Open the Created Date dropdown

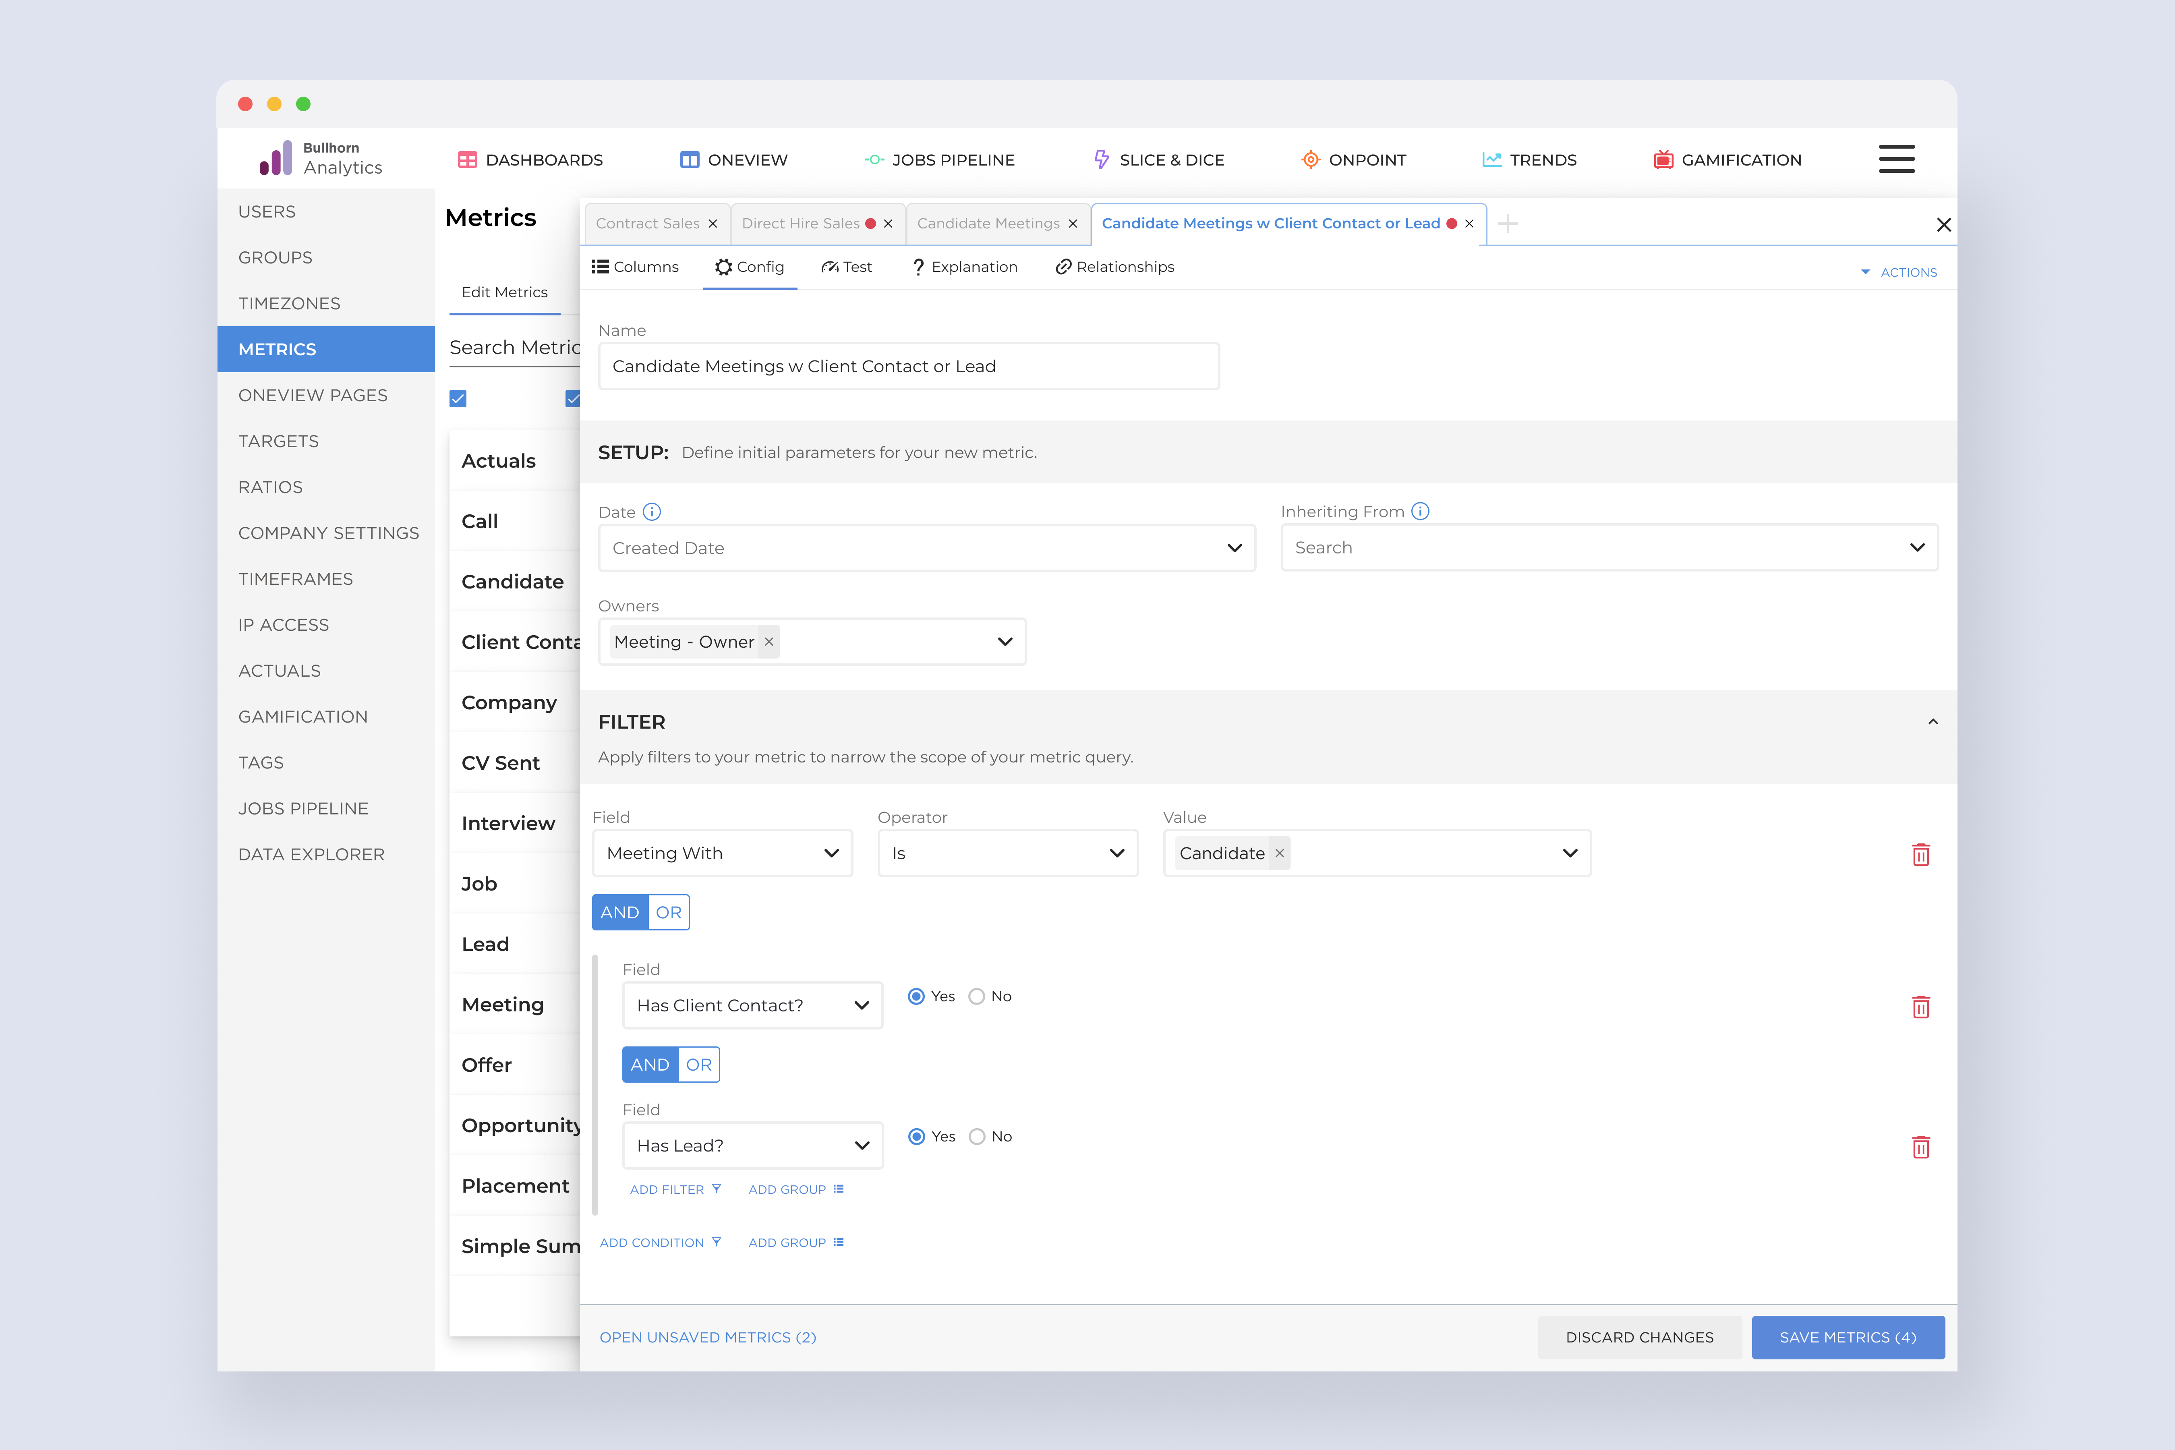(x=927, y=548)
